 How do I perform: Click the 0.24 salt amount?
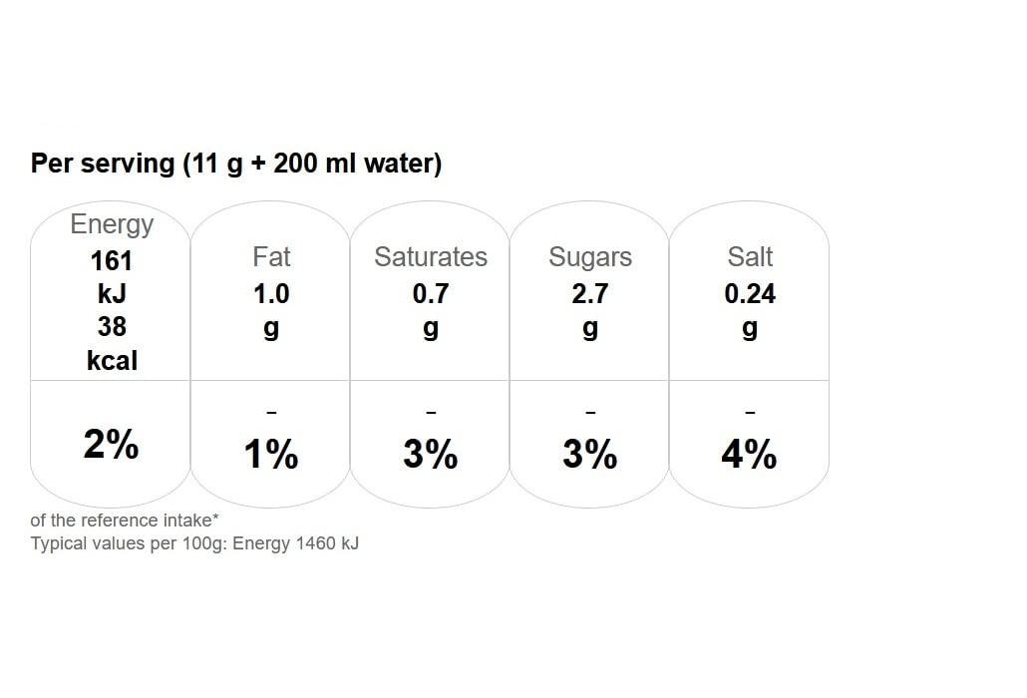(750, 294)
